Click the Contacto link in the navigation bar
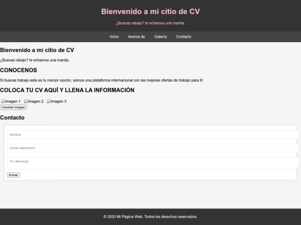301x225 pixels. coord(183,37)
